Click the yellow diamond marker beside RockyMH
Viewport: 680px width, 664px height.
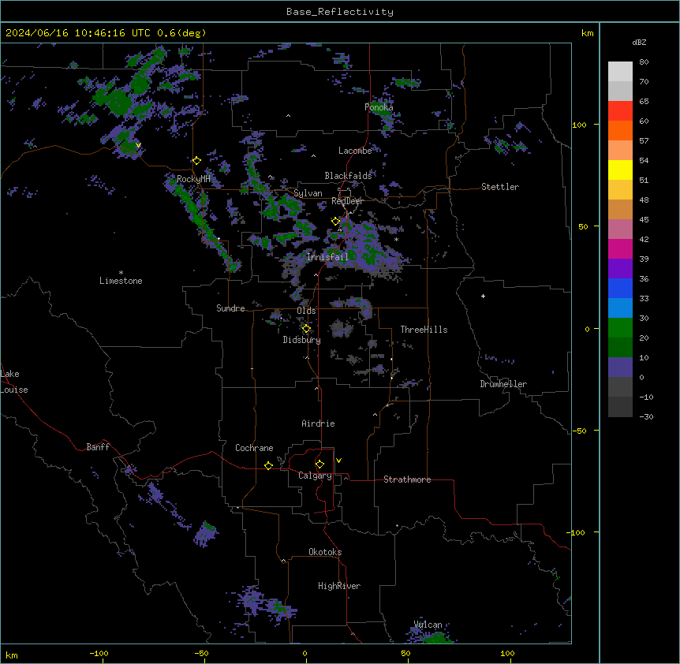pyautogui.click(x=196, y=161)
